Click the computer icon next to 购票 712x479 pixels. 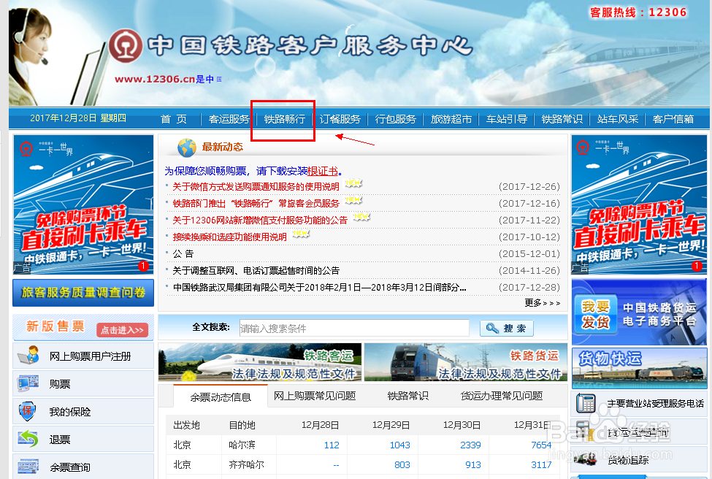click(28, 383)
